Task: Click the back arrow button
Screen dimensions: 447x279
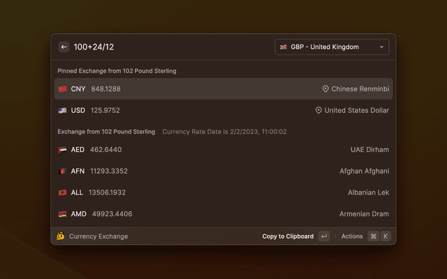Action: tap(64, 47)
